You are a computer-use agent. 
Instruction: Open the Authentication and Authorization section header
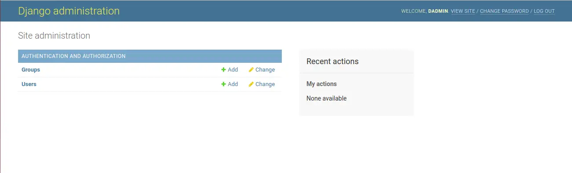[x=73, y=56]
